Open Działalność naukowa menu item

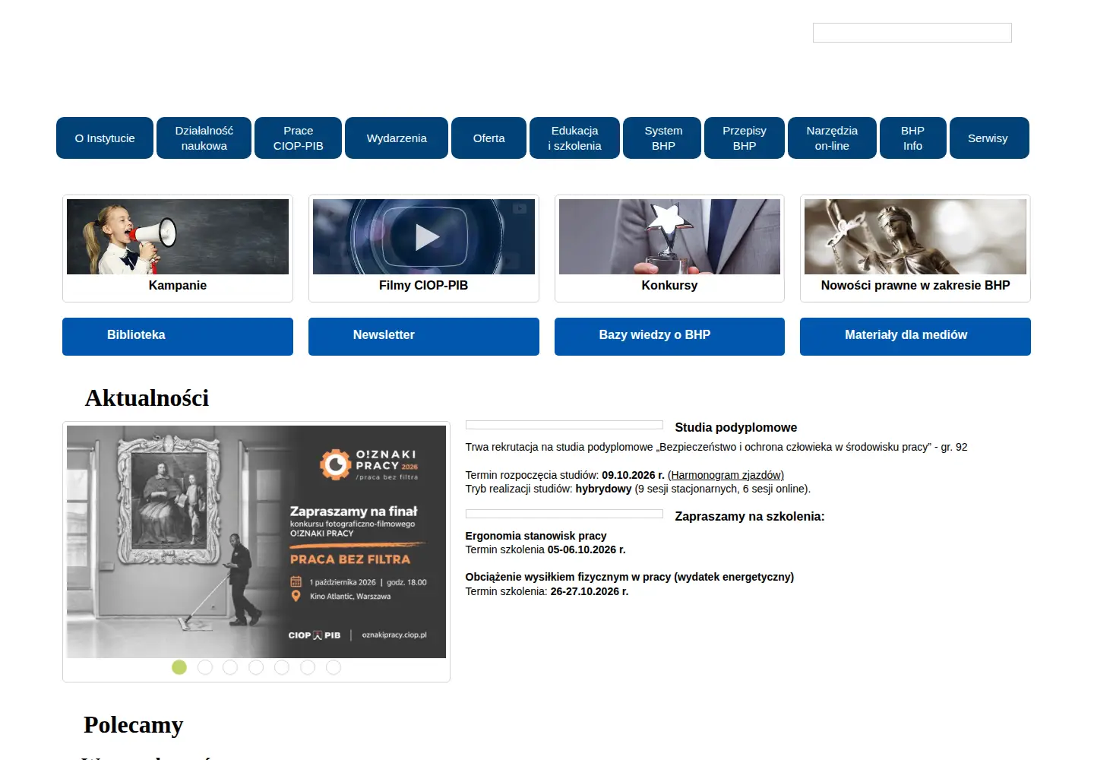coord(204,138)
